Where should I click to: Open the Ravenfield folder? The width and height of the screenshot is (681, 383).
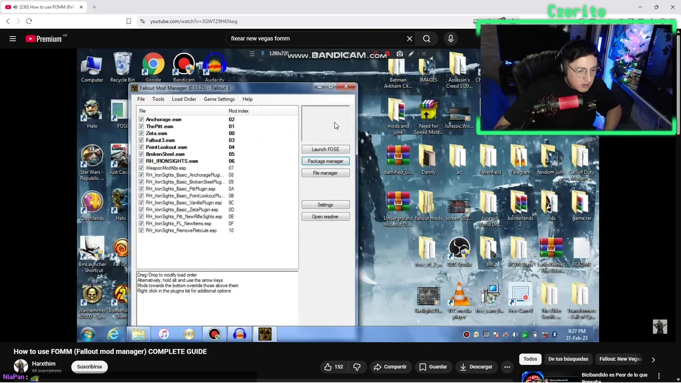[x=489, y=160]
